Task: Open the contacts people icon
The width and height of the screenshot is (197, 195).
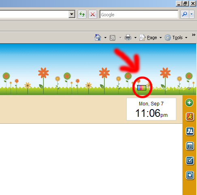Action: 190,131
